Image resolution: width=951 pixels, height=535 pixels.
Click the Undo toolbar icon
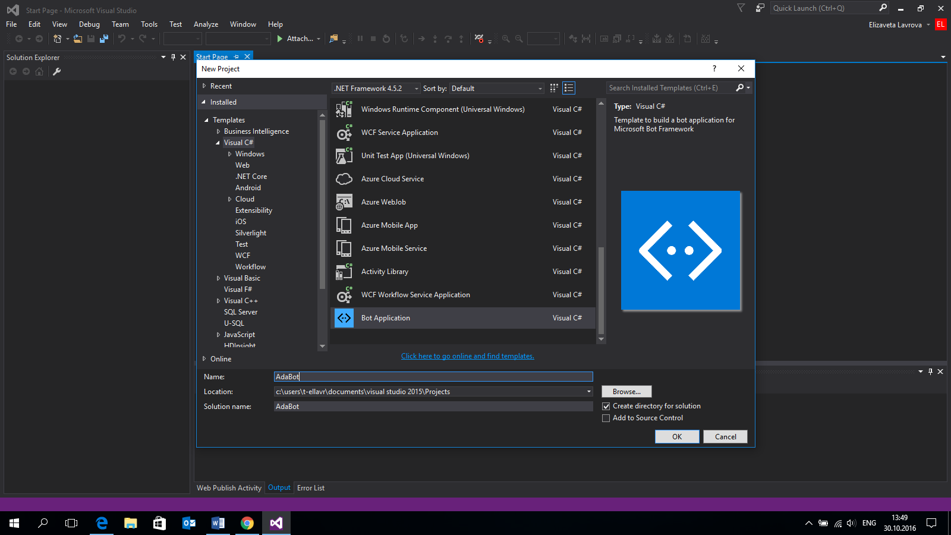click(122, 39)
